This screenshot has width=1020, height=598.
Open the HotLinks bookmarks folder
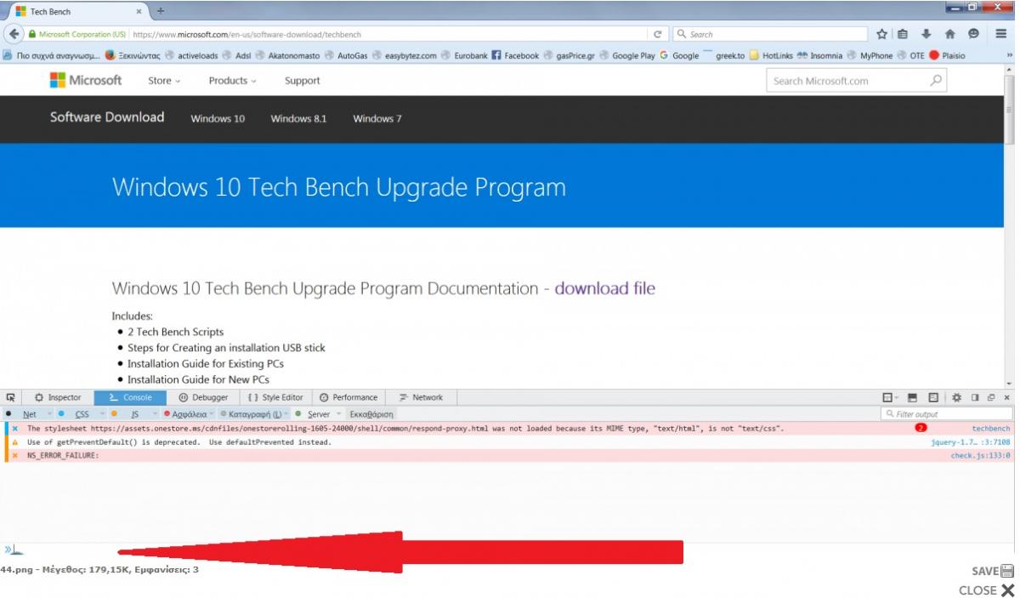point(770,55)
